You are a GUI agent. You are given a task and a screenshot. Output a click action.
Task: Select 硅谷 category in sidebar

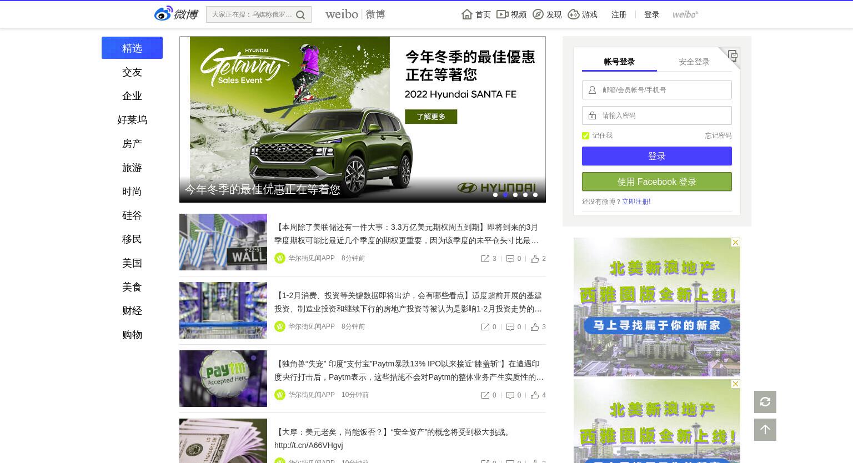(x=132, y=215)
